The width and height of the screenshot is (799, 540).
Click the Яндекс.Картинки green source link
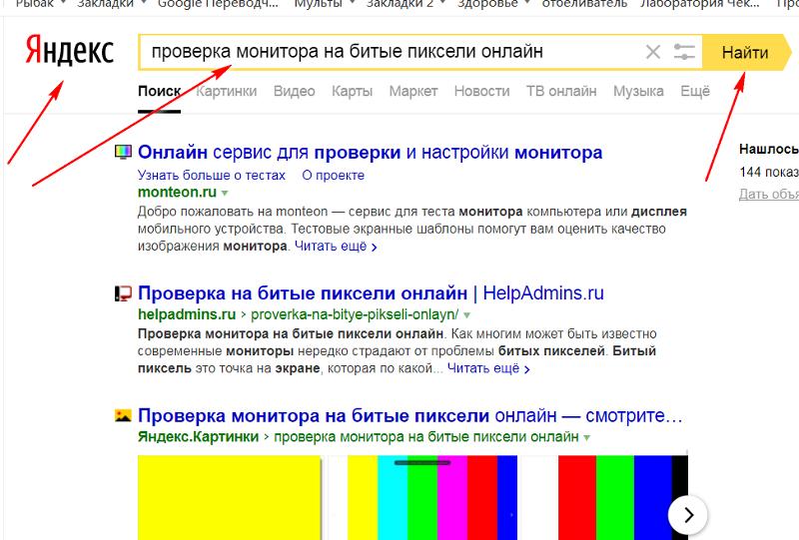coord(198,436)
